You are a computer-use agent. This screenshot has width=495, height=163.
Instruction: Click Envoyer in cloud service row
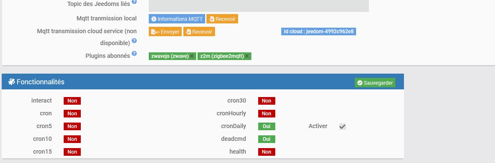coord(165,32)
